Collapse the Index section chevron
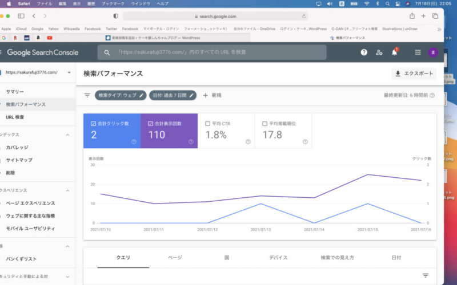This screenshot has width=457, height=285. tap(67, 135)
